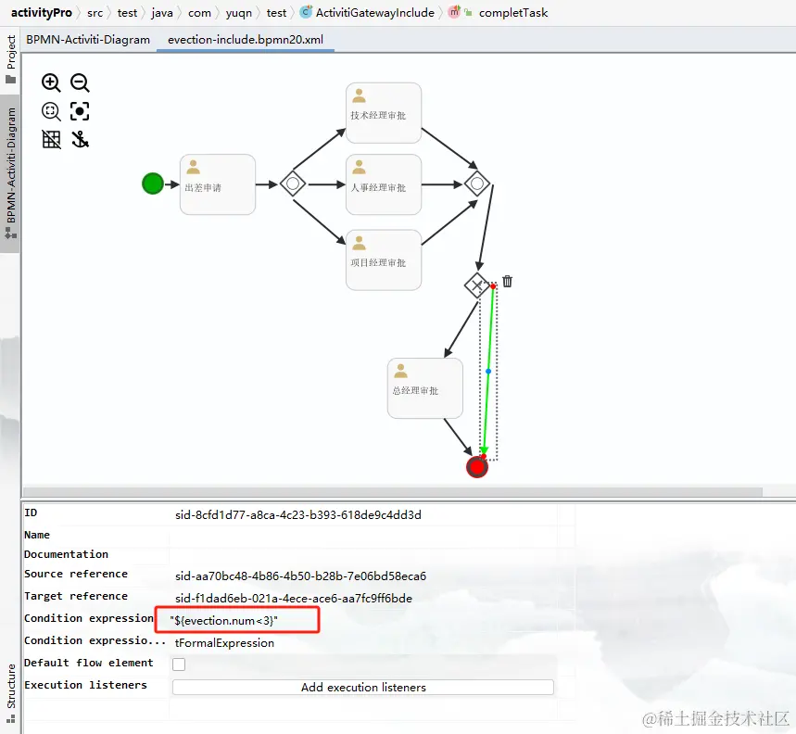Select the merging inclusive gateway on right
Viewport: 796px width, 734px height.
tap(477, 183)
